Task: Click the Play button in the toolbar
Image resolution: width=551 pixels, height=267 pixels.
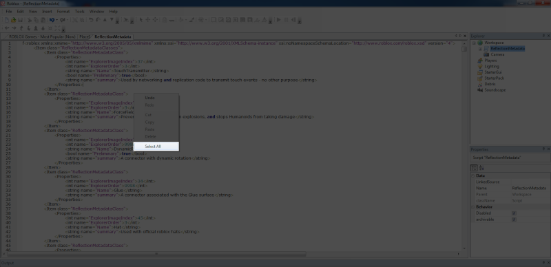Action: pyautogui.click(x=278, y=20)
